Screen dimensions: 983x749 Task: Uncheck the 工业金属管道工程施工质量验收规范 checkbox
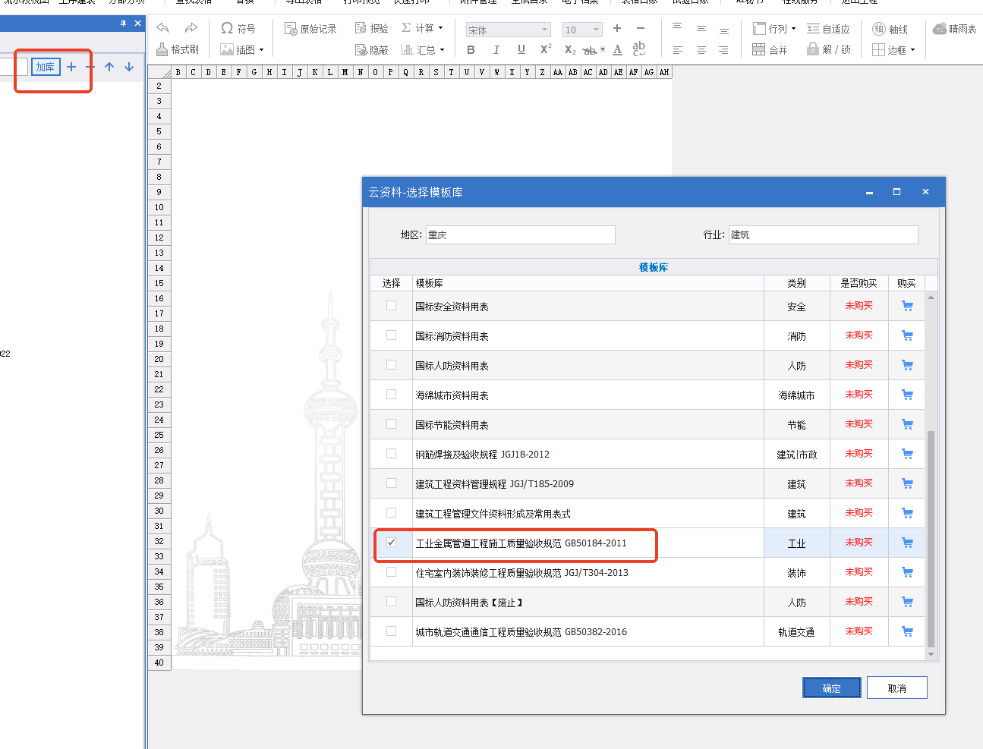click(391, 543)
